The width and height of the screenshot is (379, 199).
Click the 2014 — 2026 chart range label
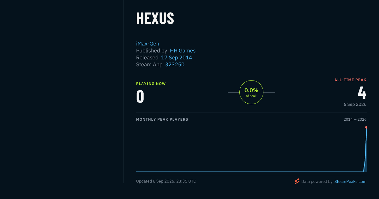355,119
